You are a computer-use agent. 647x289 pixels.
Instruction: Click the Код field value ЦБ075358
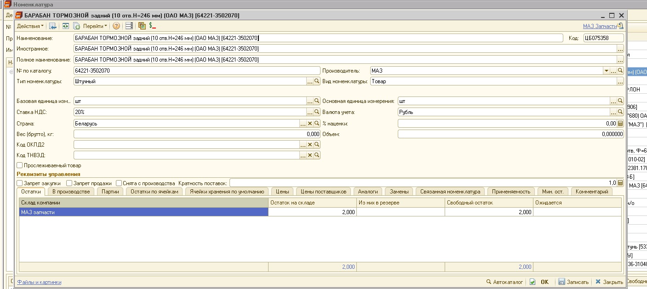(x=603, y=38)
